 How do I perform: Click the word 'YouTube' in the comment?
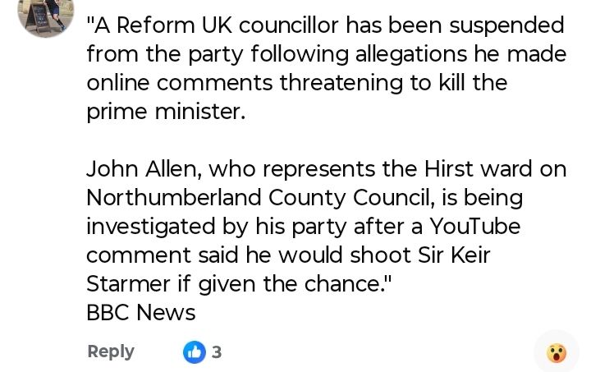(475, 226)
